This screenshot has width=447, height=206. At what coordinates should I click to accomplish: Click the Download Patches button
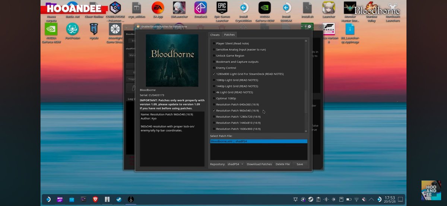pyautogui.click(x=259, y=164)
